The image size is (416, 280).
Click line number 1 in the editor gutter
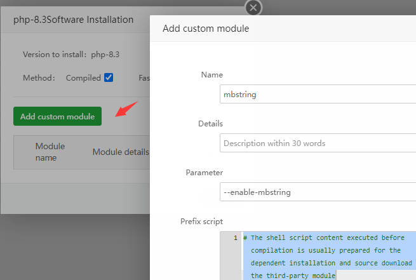pyautogui.click(x=235, y=238)
